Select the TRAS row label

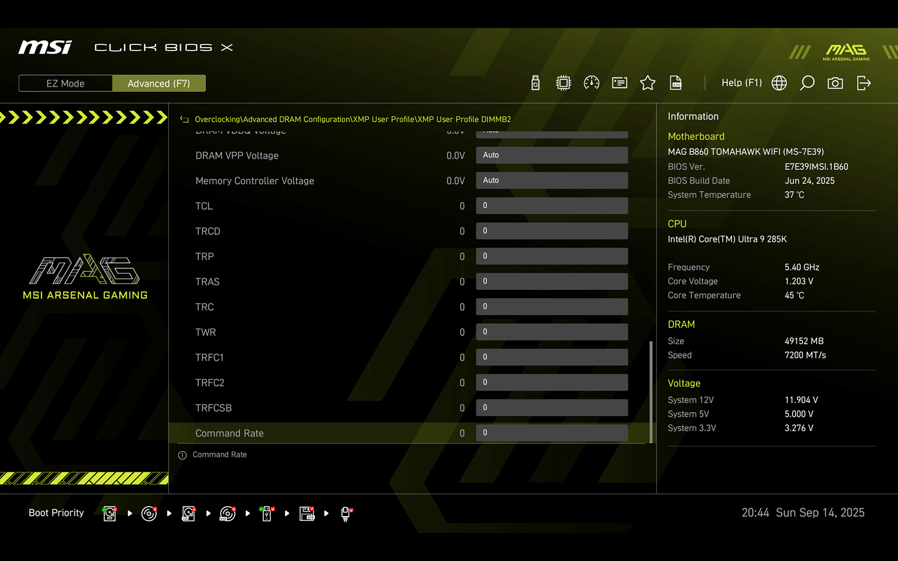(x=207, y=282)
